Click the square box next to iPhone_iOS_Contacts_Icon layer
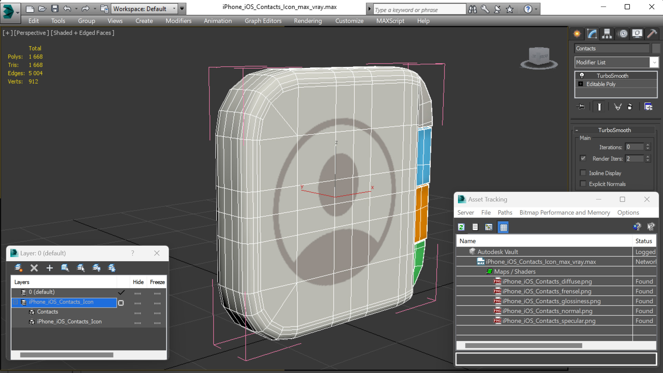Viewport: 663px width, 373px height. (x=121, y=303)
